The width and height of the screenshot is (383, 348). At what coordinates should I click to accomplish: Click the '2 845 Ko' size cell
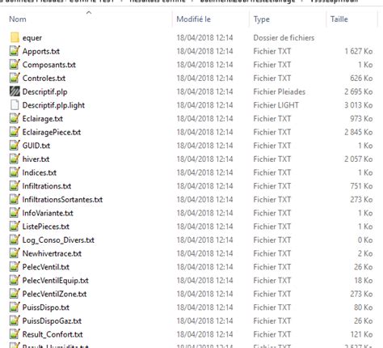pyautogui.click(x=359, y=132)
